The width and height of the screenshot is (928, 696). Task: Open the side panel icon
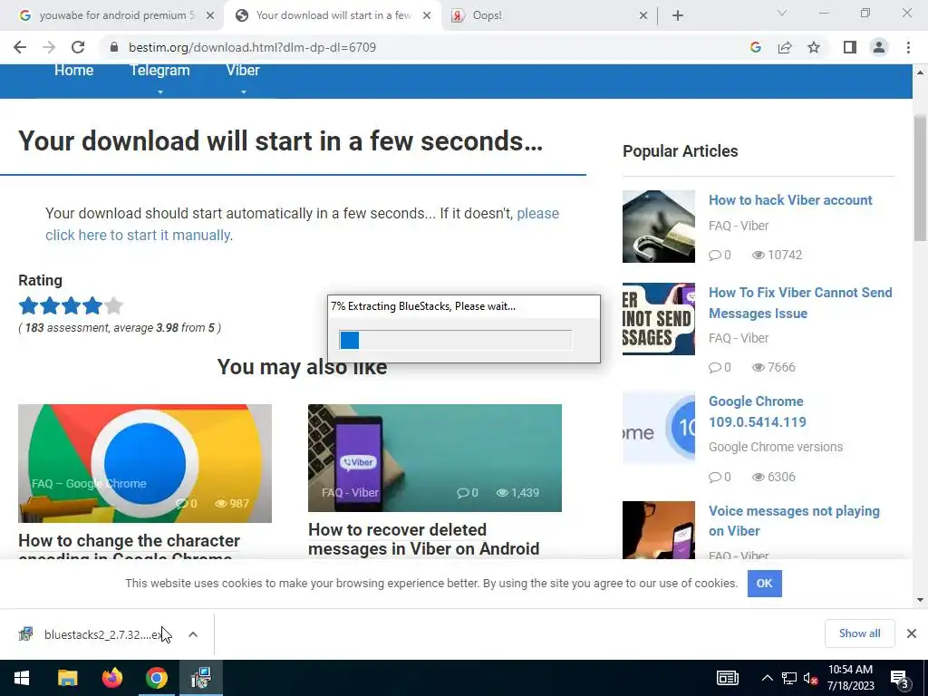click(850, 47)
